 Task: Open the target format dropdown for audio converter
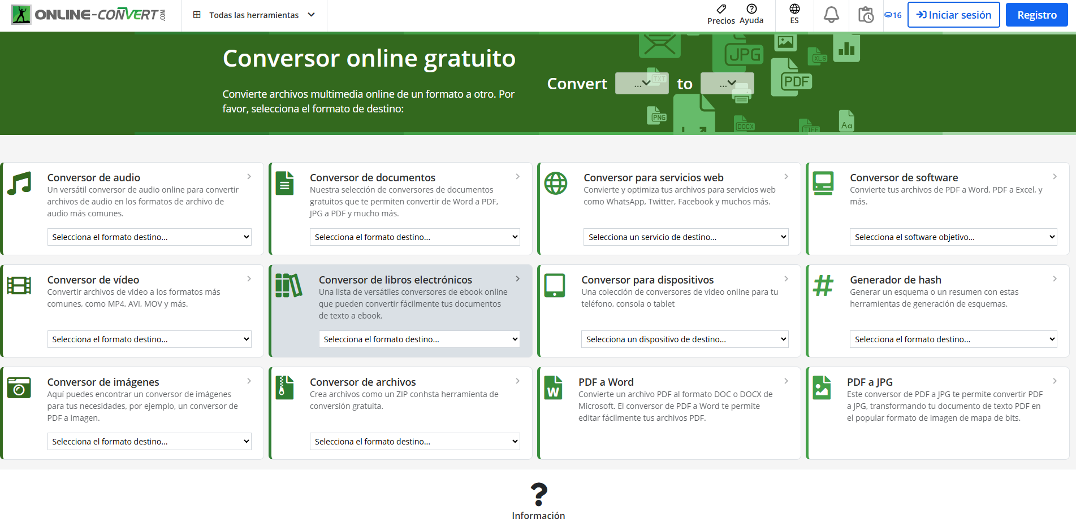(x=149, y=237)
